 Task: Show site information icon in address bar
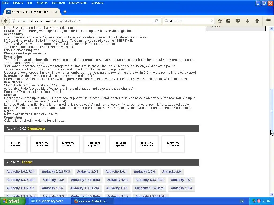[x=13, y=21]
